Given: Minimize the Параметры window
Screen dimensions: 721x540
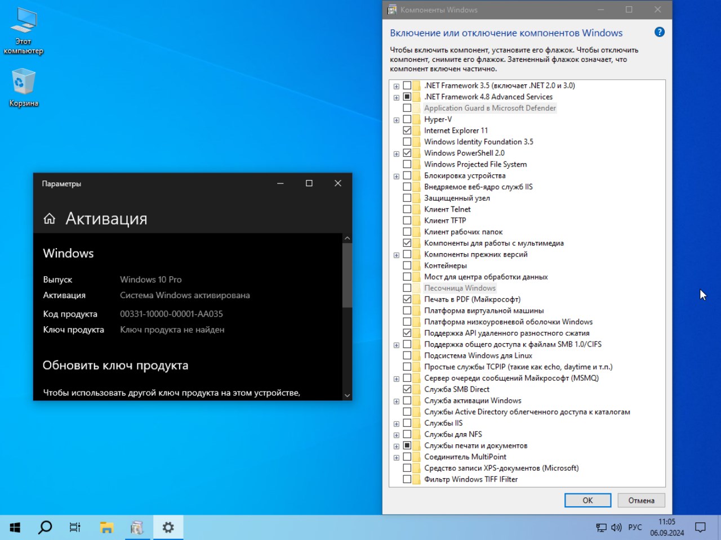Looking at the screenshot, I should [x=281, y=183].
